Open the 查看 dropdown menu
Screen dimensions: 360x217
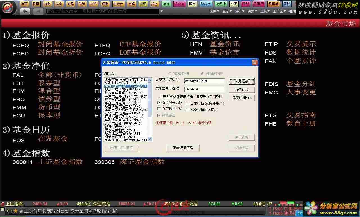point(227,11)
